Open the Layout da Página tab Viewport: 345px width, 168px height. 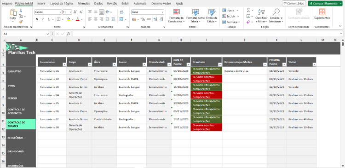tap(61, 4)
